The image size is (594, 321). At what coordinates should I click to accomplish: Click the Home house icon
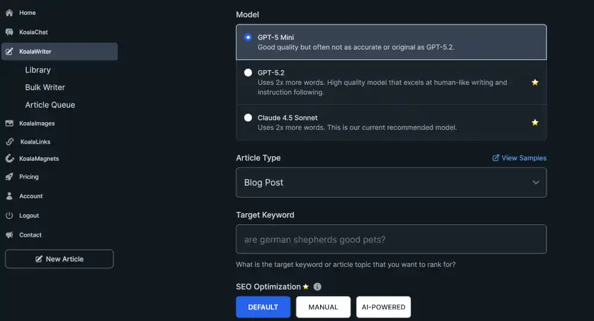click(10, 12)
